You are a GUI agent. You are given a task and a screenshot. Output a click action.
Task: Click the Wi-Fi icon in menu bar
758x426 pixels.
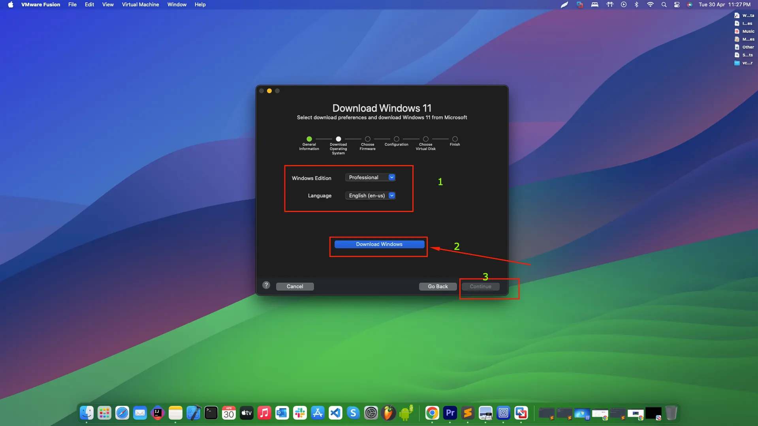(650, 5)
